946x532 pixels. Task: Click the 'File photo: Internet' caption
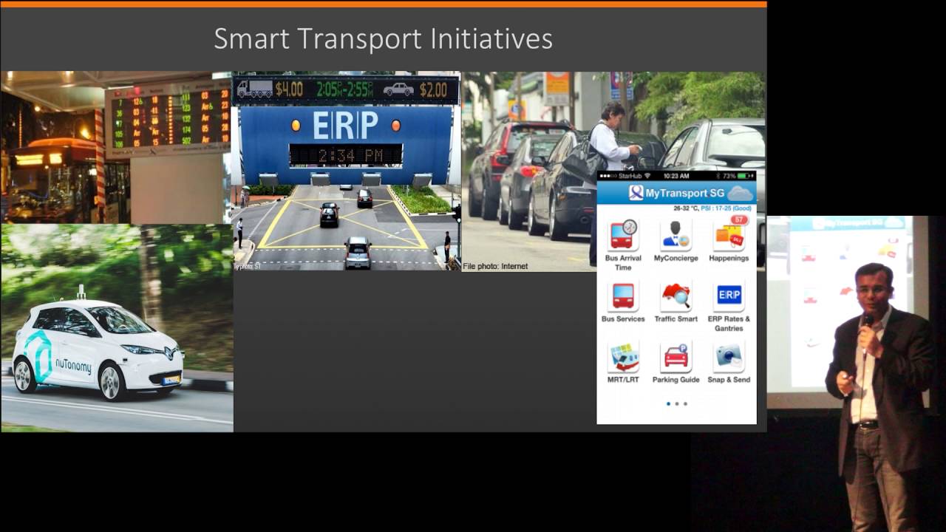(x=495, y=266)
